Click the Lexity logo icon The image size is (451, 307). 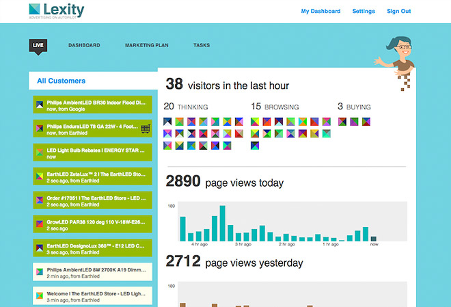pyautogui.click(x=35, y=9)
